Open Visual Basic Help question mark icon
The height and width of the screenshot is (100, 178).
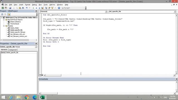(59, 8)
